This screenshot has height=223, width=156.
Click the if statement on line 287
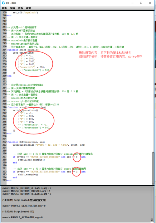[49, 157]
